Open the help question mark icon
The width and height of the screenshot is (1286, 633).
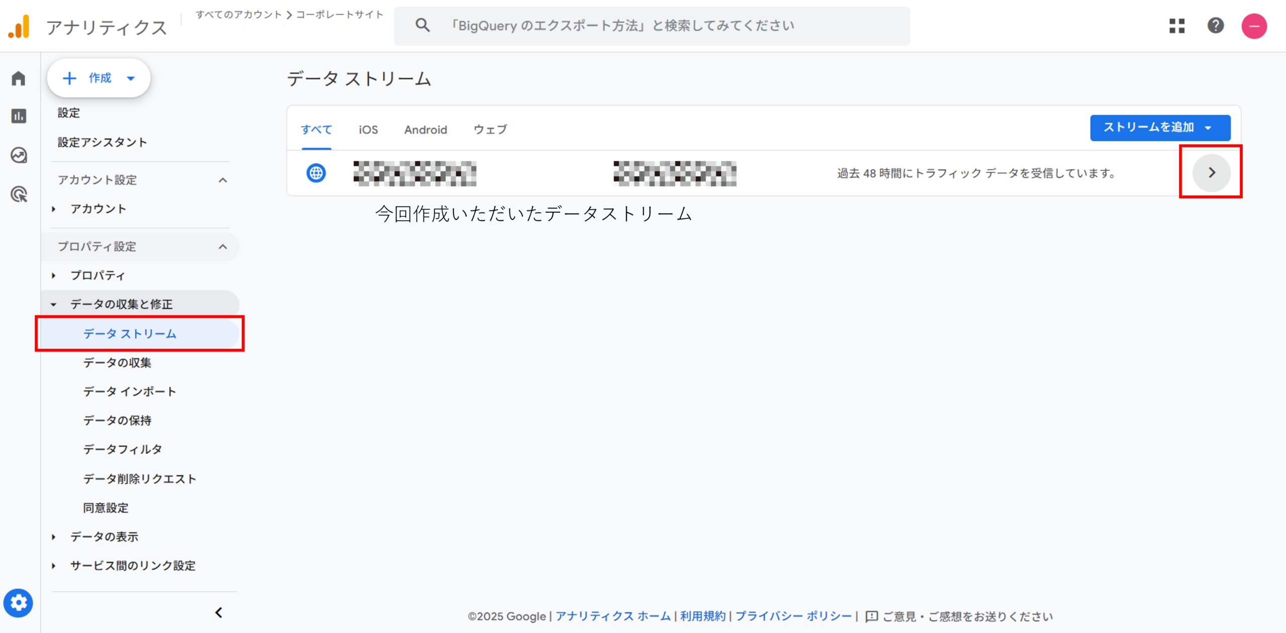coord(1215,26)
